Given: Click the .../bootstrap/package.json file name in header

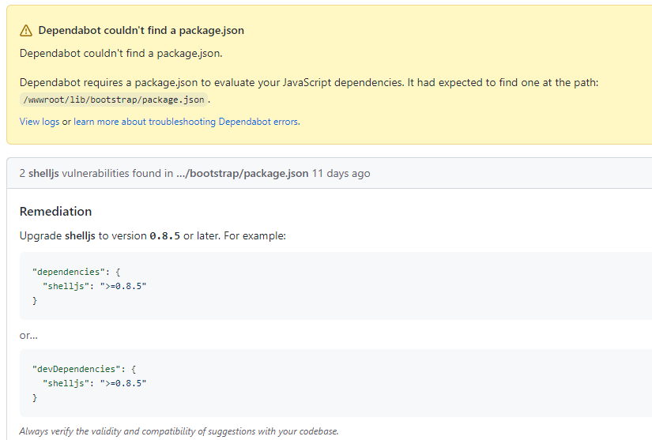Looking at the screenshot, I should [x=243, y=173].
